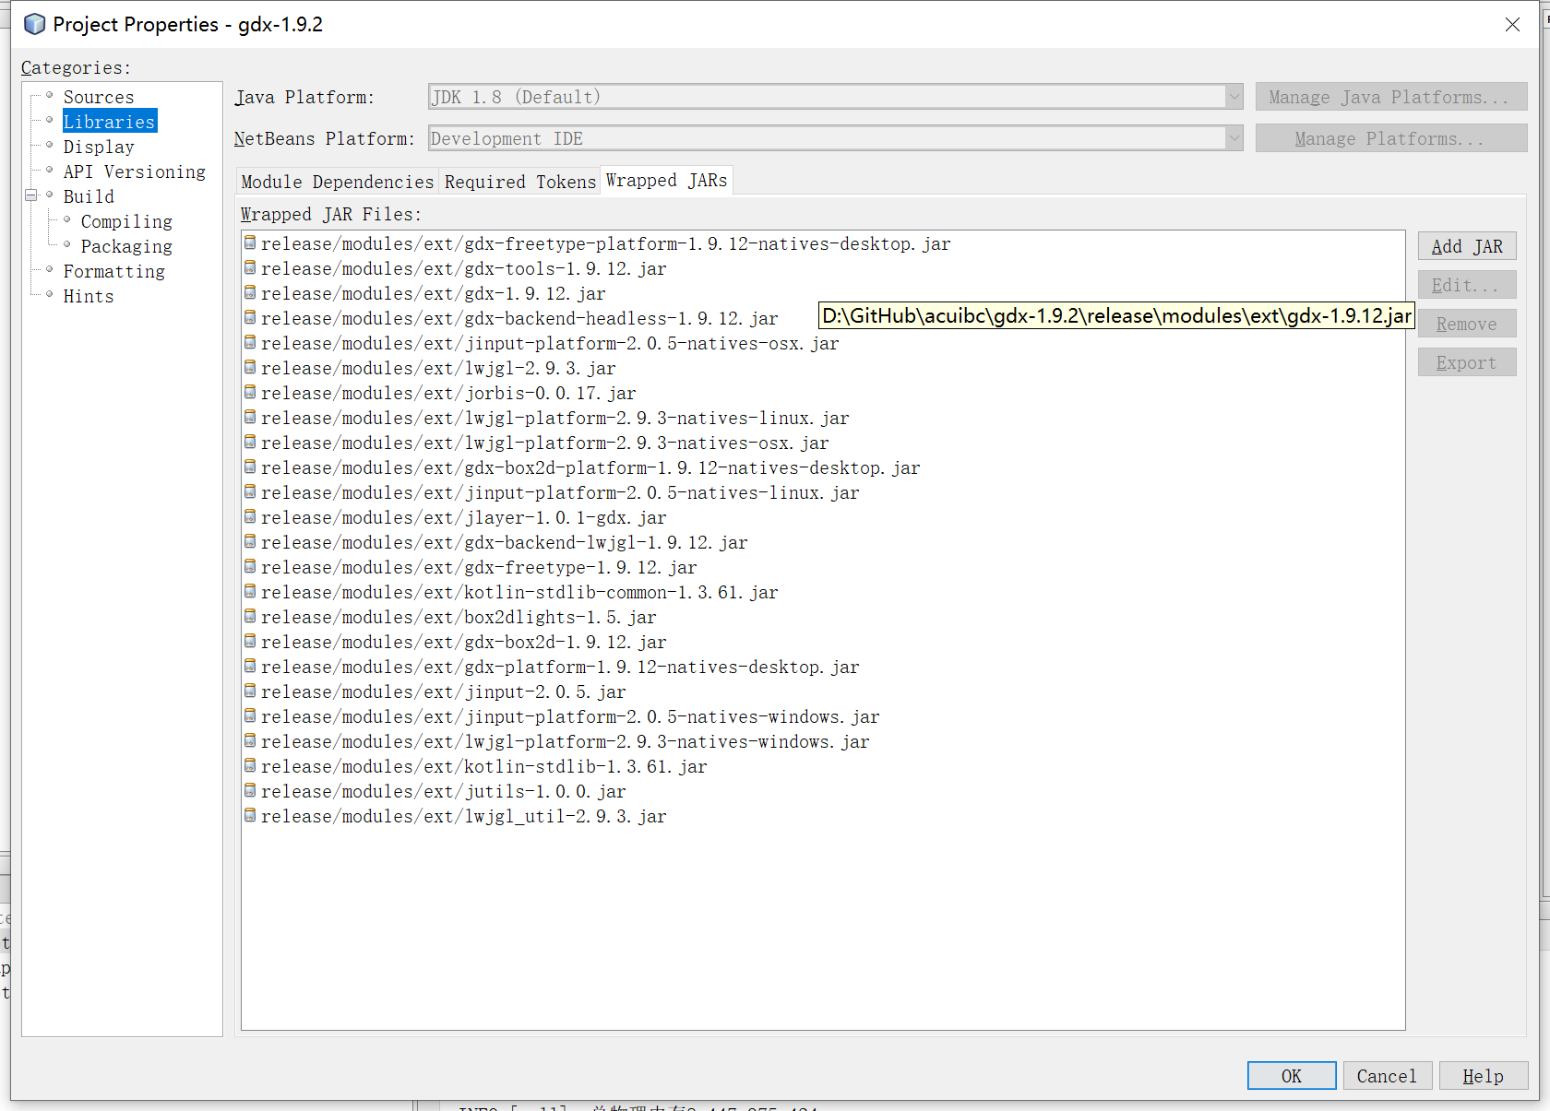Click the jar icon beside lwjgl_util-2.9.3.jar
Viewport: 1550px width, 1111px height.
pos(250,815)
